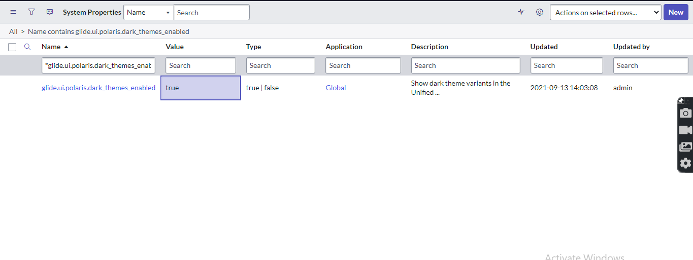Click the Name contains filter breadcrumb
Image resolution: width=693 pixels, height=260 pixels.
pyautogui.click(x=108, y=31)
